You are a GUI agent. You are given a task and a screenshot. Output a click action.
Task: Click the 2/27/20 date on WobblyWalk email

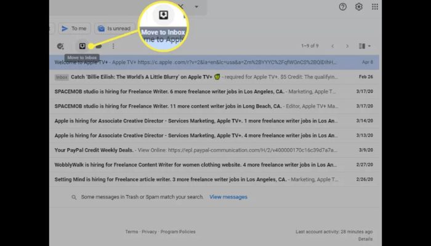click(365, 165)
